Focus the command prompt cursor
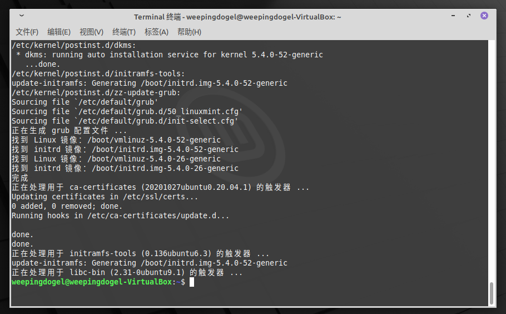 click(x=192, y=282)
